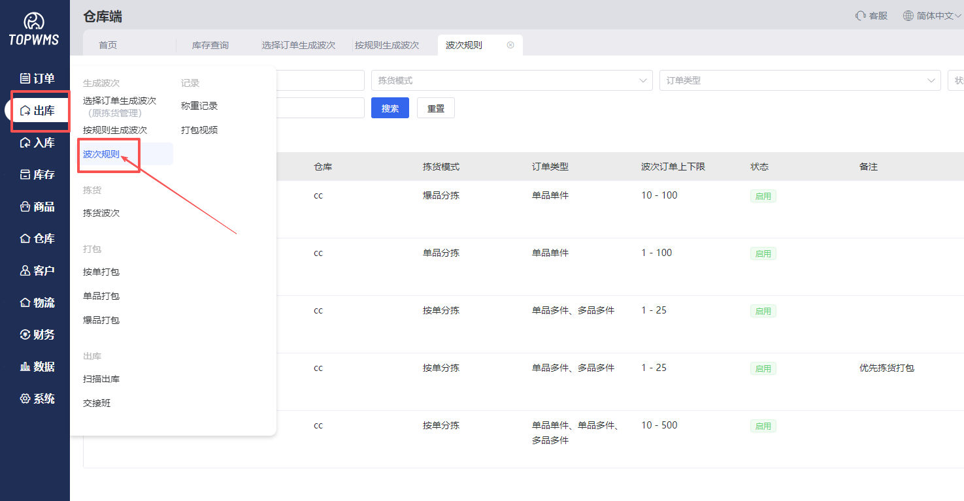Toggle 启用 status on the last rule row
Viewport: 964px width, 501px height.
coord(763,425)
